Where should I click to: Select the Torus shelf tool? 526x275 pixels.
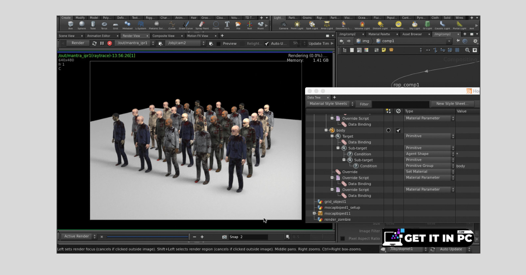tap(104, 25)
